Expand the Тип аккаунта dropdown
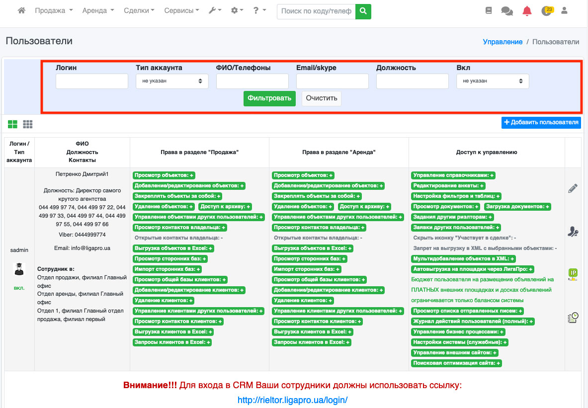The image size is (588, 408). [x=172, y=81]
